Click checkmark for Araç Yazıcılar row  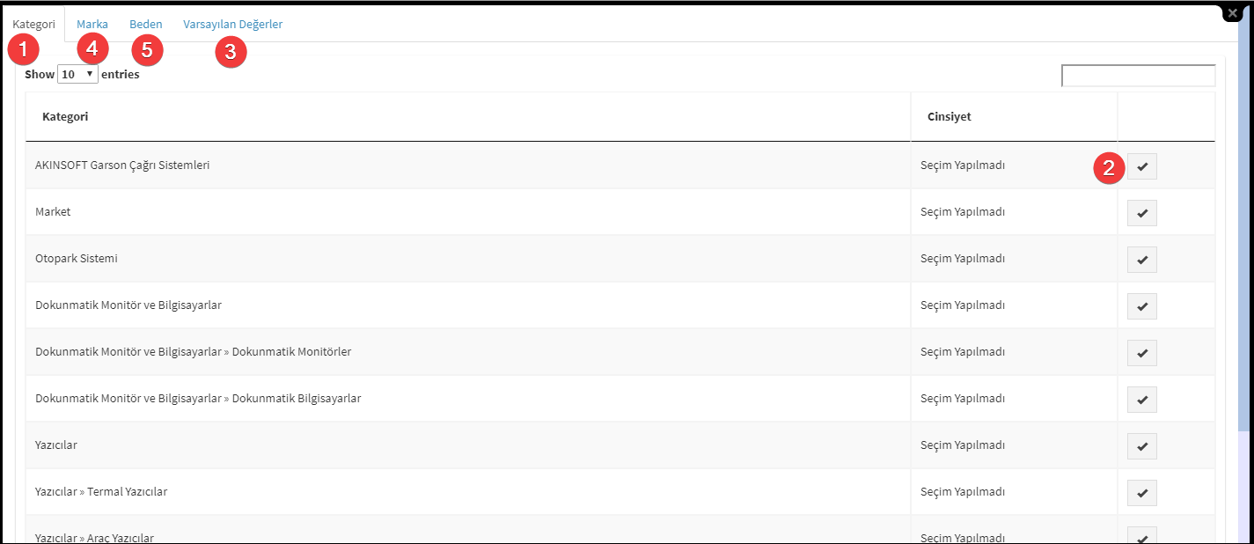[x=1142, y=535]
